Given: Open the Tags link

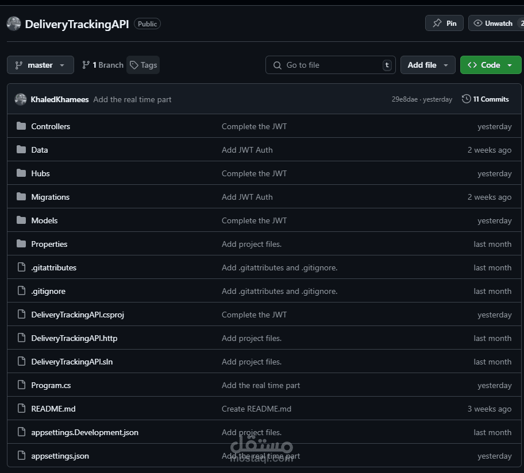Looking at the screenshot, I should tap(143, 65).
